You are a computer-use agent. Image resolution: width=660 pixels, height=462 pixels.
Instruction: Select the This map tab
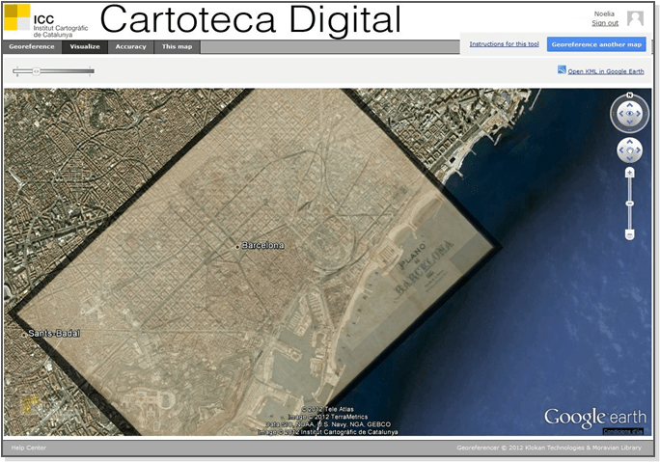click(x=176, y=46)
